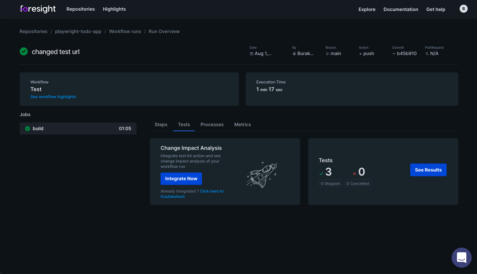Click the branch icon beside main
The image size is (477, 274).
pyautogui.click(x=327, y=54)
